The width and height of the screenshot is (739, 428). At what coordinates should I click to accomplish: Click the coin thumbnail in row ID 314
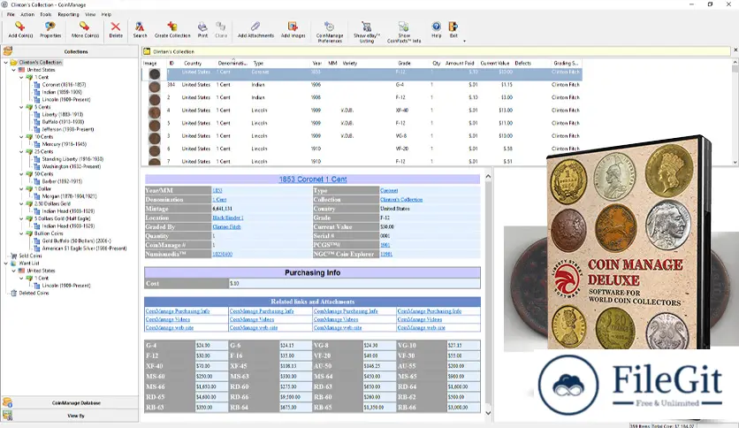click(154, 87)
